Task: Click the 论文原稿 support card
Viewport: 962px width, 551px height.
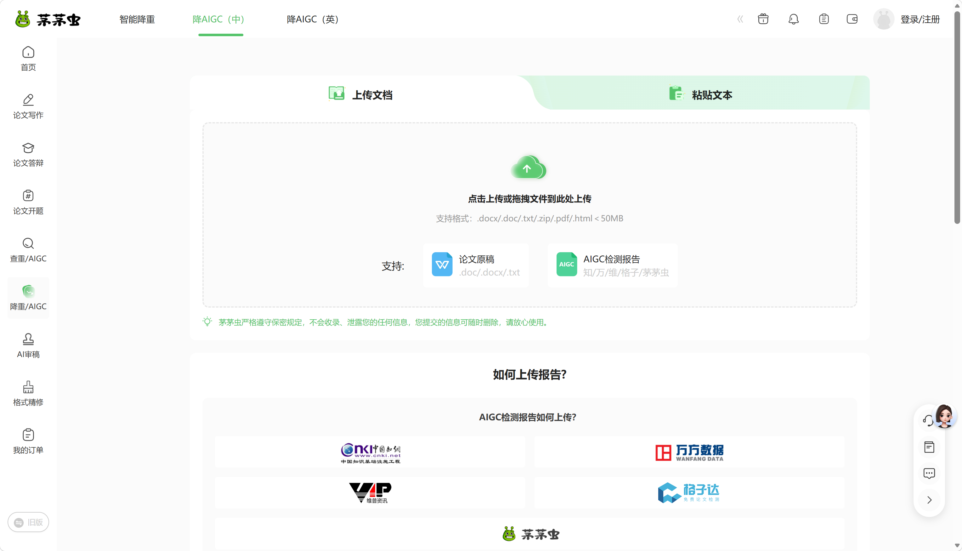Action: (x=476, y=265)
